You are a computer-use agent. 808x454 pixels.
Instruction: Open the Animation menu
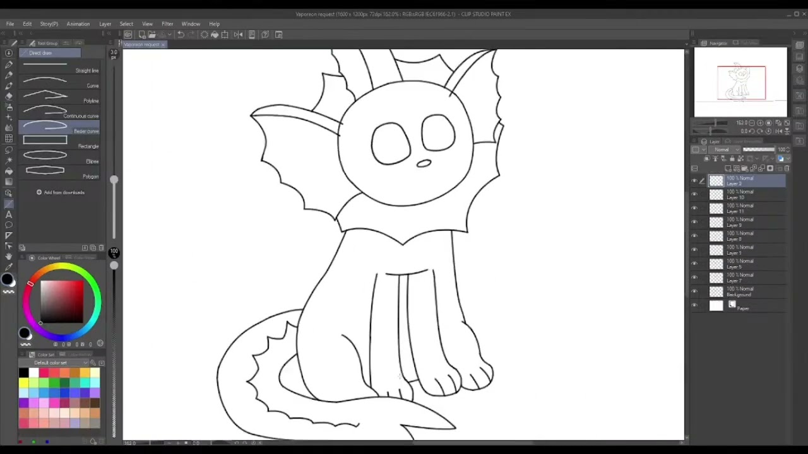pos(78,24)
